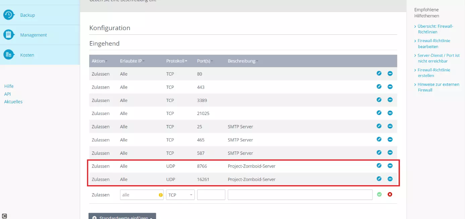Confirm new rule with green checkmark
465x219 pixels.
pyautogui.click(x=379, y=194)
